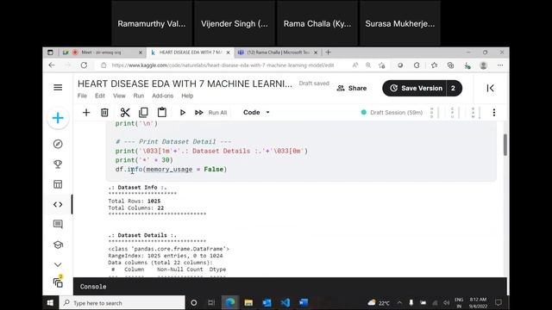
Task: Open Datasets table icon in sidebar
Action: pyautogui.click(x=58, y=184)
